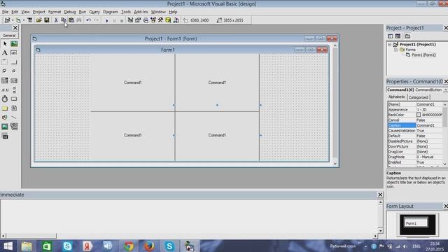Select the DragMode property row
Image resolution: width=448 pixels, height=252 pixels.
(x=416, y=157)
